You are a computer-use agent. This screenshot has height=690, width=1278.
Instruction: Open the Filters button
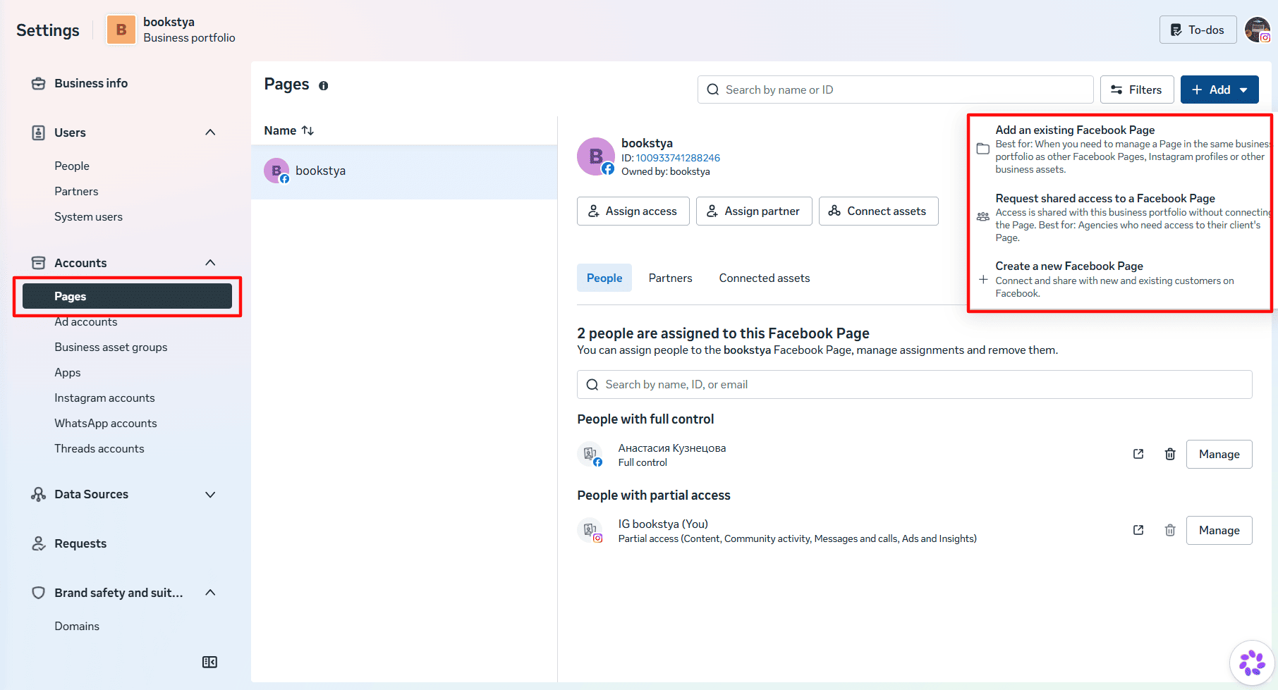[1137, 90]
